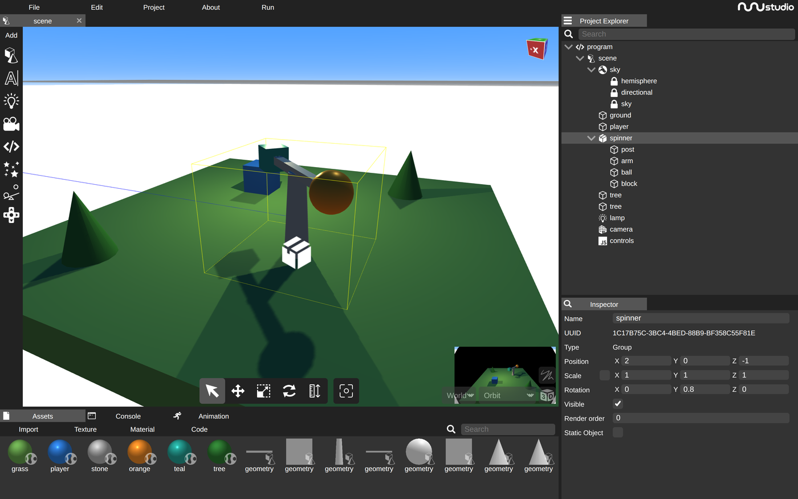Activate the Select arrow tool
This screenshot has height=499, width=798.
(x=212, y=391)
